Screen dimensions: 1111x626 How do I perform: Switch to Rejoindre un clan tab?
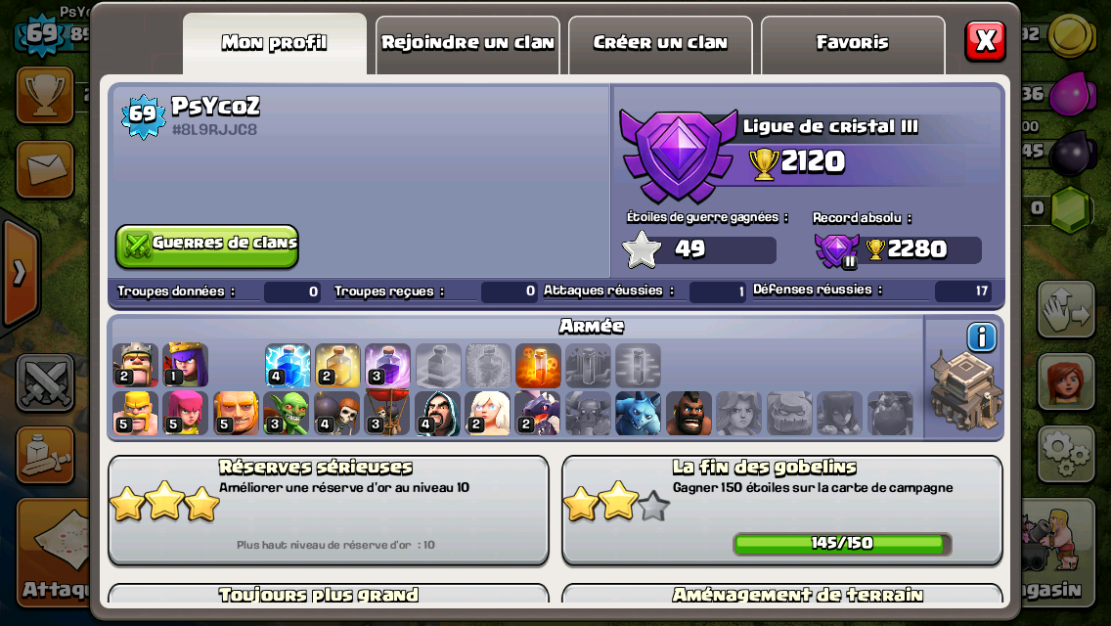(x=467, y=43)
